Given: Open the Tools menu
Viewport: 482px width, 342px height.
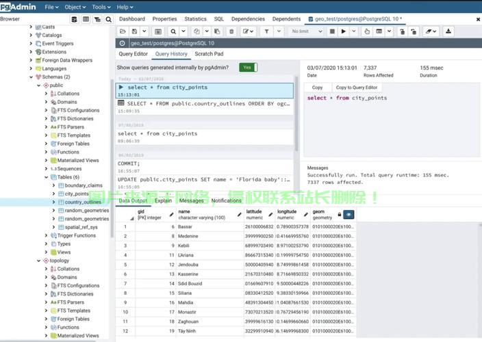Looking at the screenshot, I should (101, 7).
